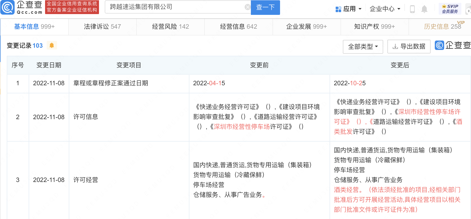The height and width of the screenshot is (219, 471).
Task: Select the 章程或章程修正案通过日期 cell
Action: [x=129, y=83]
